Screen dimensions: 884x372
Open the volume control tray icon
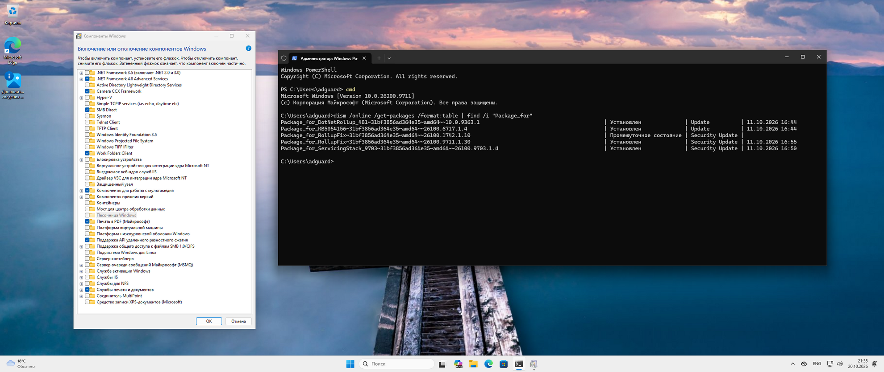pyautogui.click(x=839, y=364)
